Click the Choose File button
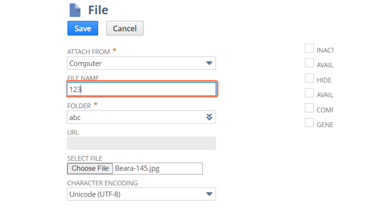The image size is (385, 207). point(90,168)
